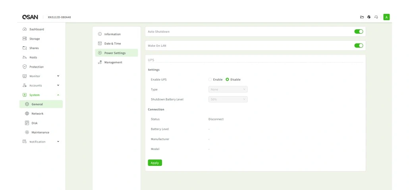Collapse the System menu chevron
Image resolution: width=409 pixels, height=190 pixels.
click(x=58, y=95)
